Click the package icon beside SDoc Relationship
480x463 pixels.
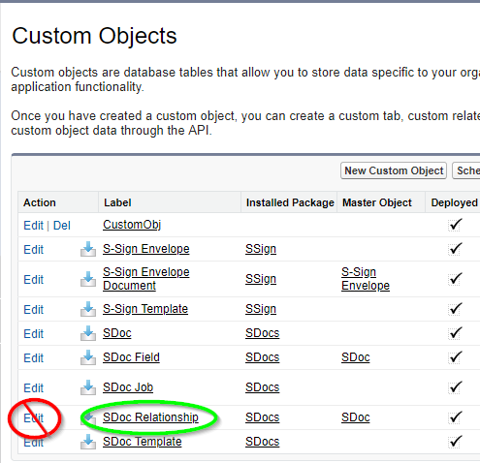pos(89,417)
